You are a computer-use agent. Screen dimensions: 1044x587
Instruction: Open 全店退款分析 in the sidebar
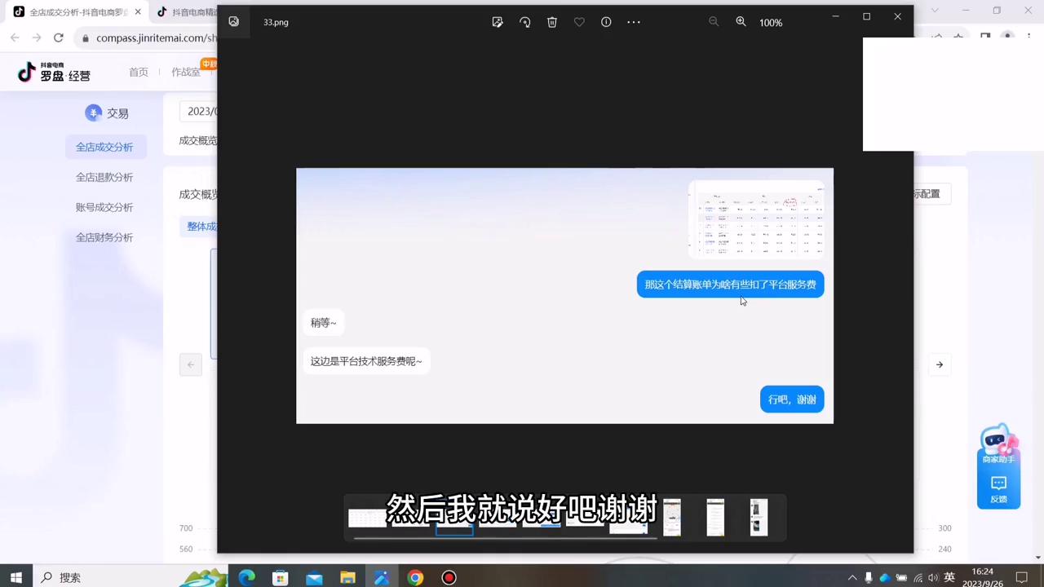click(x=104, y=177)
